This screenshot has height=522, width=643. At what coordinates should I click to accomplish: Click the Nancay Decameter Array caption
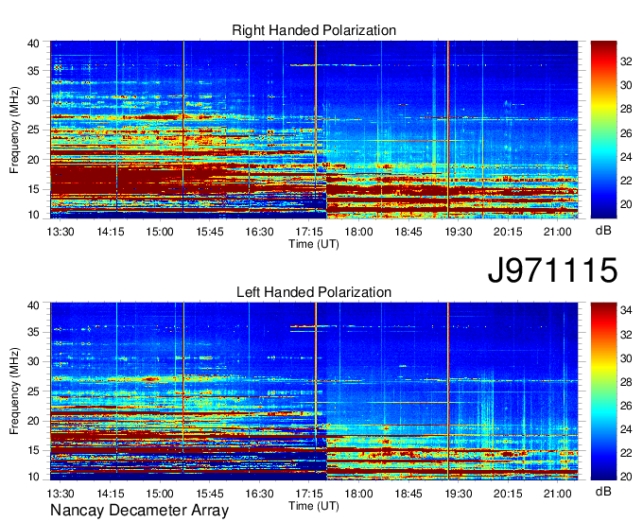(x=139, y=511)
